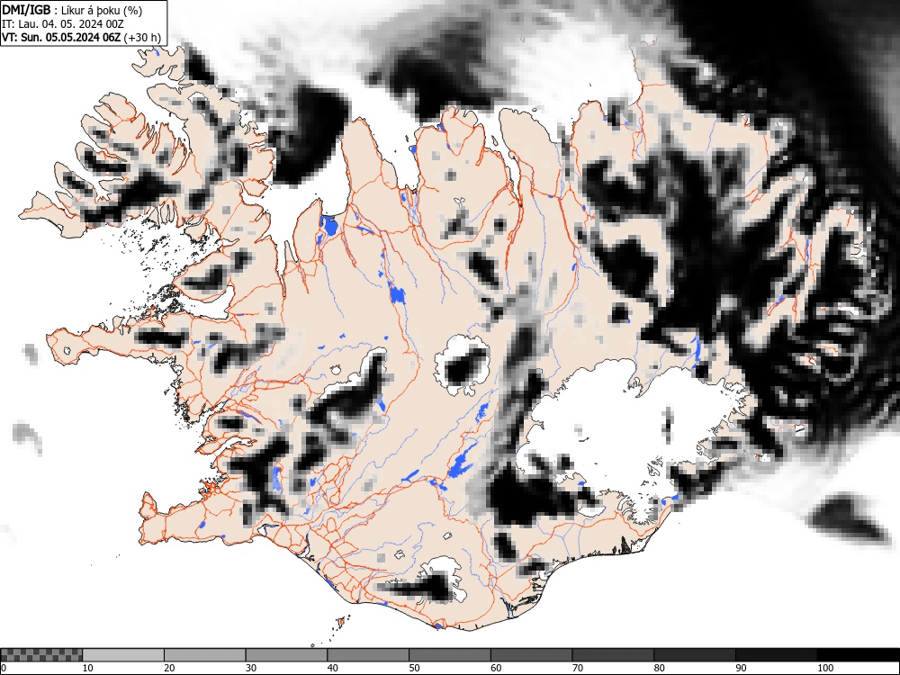Click the 30-40% legend color segment
This screenshot has height=675, width=900.
pos(286,655)
